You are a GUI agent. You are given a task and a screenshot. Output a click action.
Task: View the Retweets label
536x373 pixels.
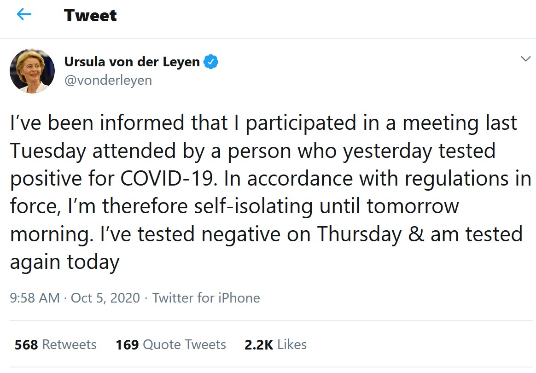69,344
